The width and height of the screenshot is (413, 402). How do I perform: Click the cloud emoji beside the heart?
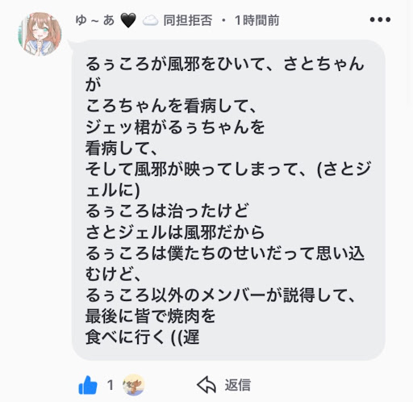point(150,20)
